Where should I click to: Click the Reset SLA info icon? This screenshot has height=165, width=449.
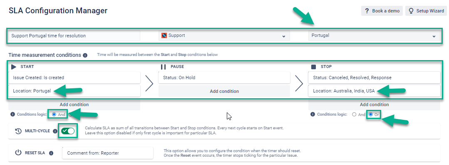point(51,153)
